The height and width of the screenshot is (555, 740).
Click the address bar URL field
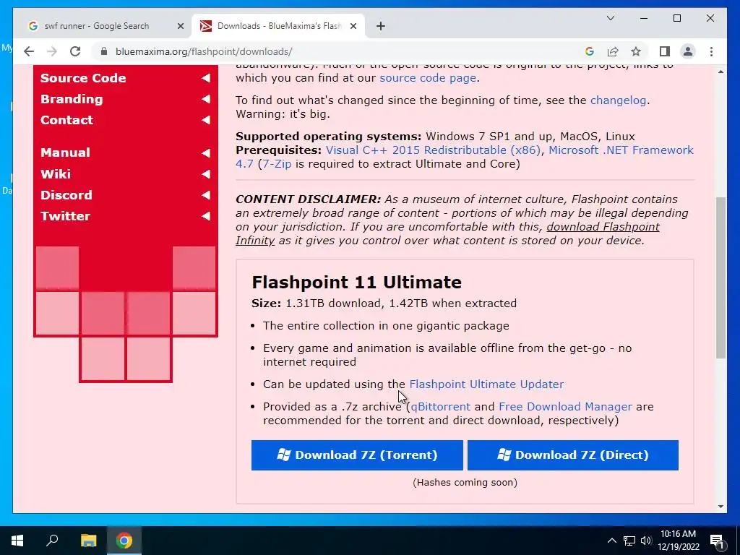pos(340,51)
